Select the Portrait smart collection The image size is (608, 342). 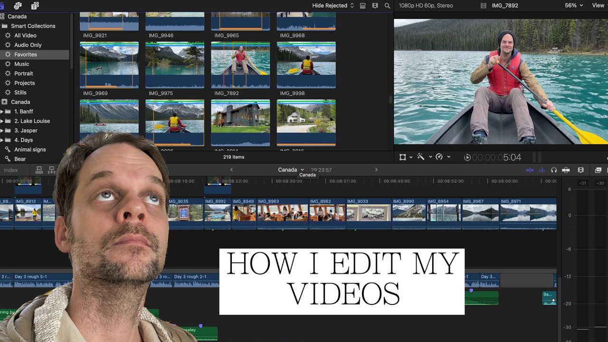[23, 74]
